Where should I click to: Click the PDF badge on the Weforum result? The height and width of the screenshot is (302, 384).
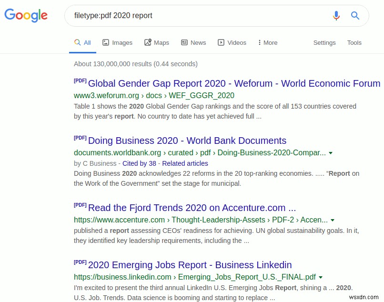(x=80, y=81)
